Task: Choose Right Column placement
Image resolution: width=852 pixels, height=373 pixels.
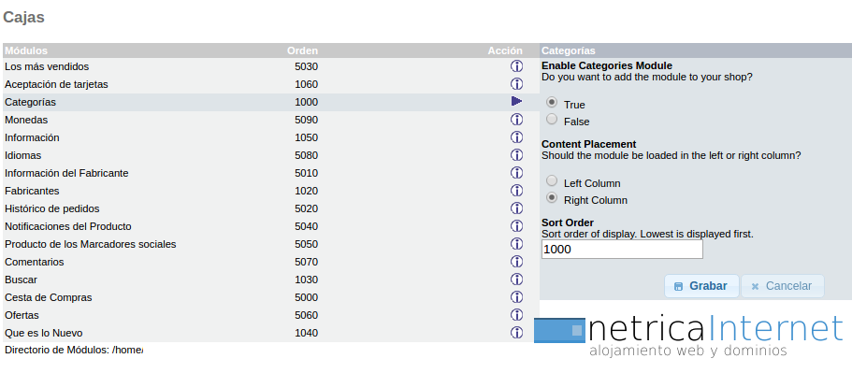Action: [x=552, y=197]
